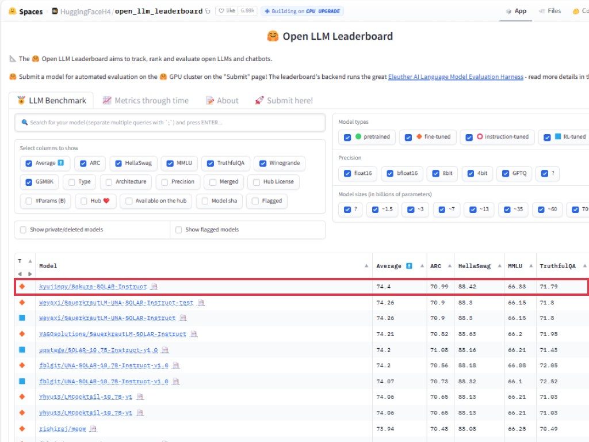Click the right arrow under the T header
This screenshot has height=442, width=589.
[30, 274]
